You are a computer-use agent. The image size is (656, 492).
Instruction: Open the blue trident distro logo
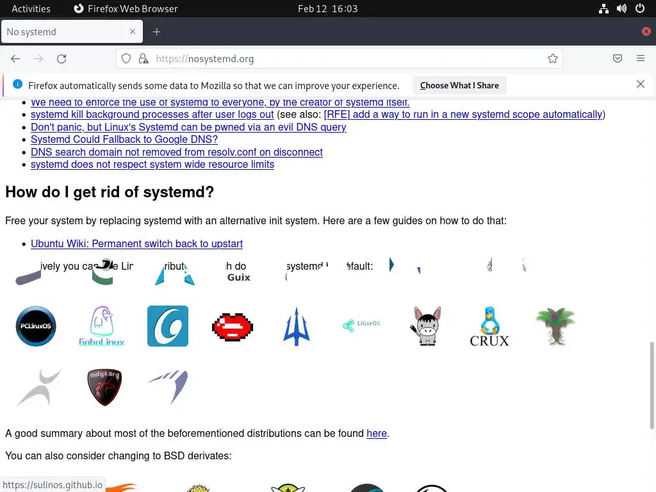click(297, 326)
